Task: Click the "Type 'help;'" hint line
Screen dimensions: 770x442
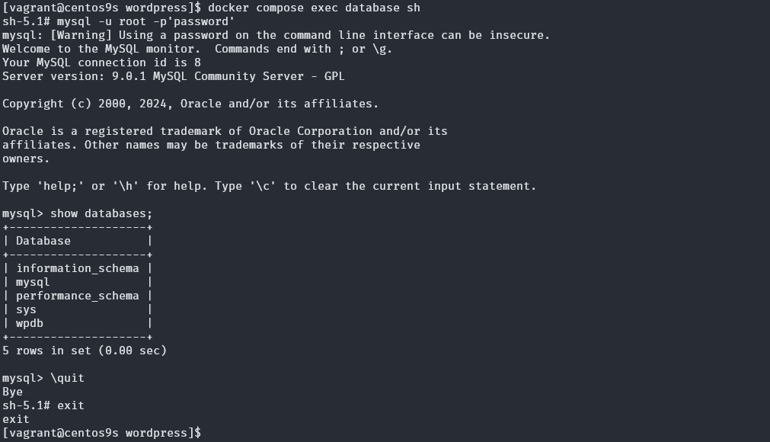Action: click(269, 186)
